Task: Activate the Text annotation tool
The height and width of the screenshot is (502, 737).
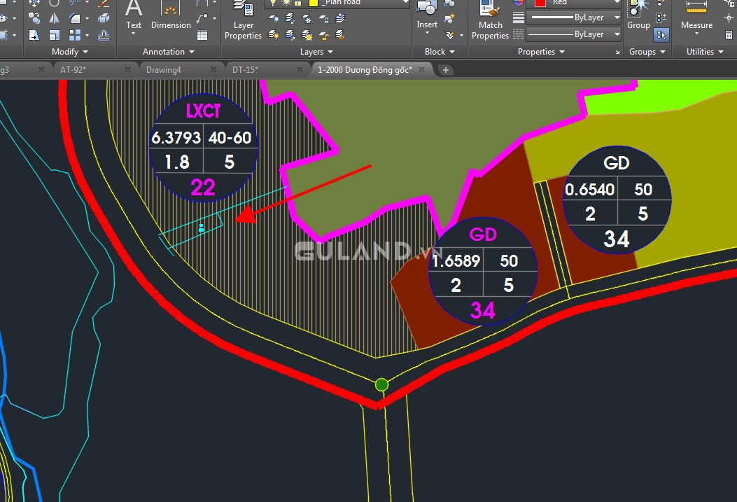Action: point(134,15)
